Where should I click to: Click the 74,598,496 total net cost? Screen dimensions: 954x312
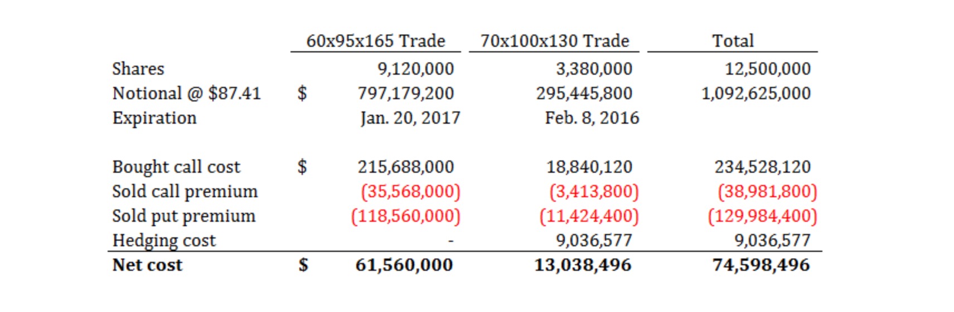pyautogui.click(x=761, y=265)
